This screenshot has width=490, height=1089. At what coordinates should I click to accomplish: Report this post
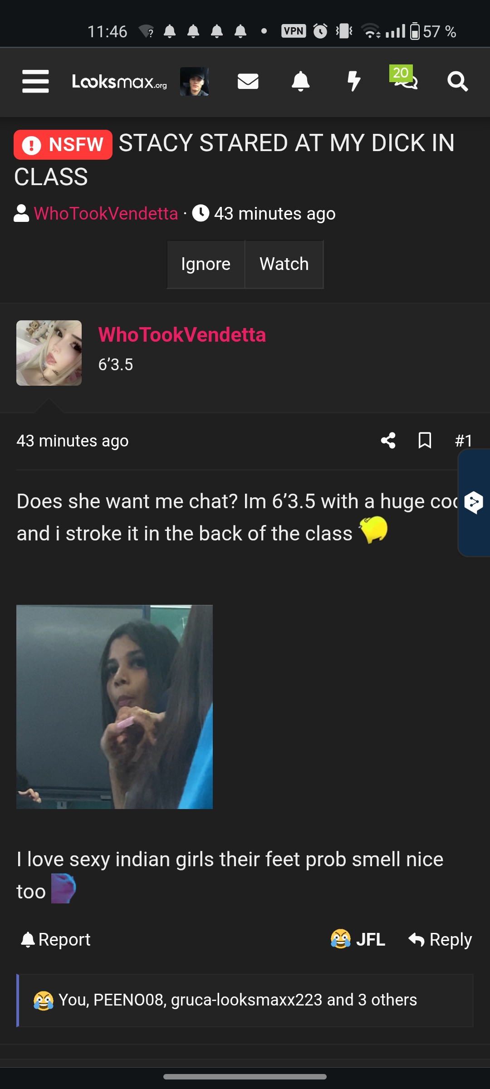click(x=56, y=939)
